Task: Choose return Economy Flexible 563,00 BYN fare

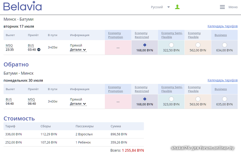Action: (x=198, y=99)
